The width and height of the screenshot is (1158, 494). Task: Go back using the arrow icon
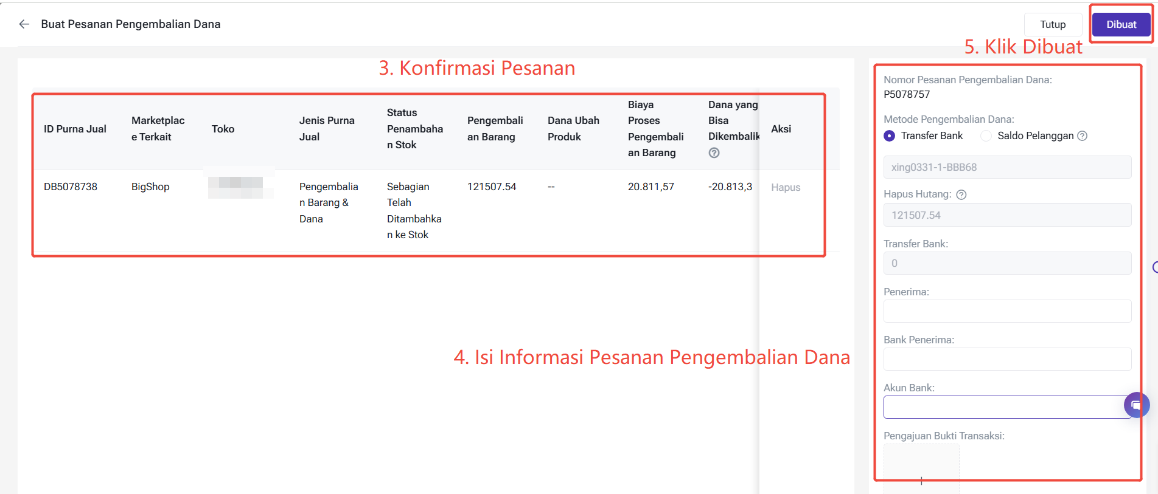(24, 24)
